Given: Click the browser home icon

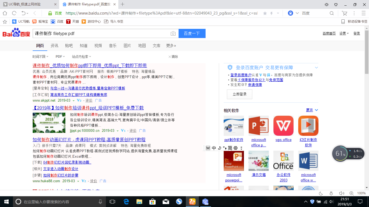Looking at the screenshot, I should 5,13.
